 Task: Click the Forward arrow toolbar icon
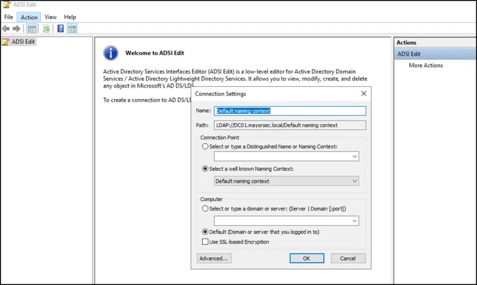tap(17, 29)
